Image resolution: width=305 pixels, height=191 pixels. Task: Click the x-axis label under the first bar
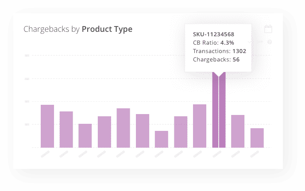(45, 154)
